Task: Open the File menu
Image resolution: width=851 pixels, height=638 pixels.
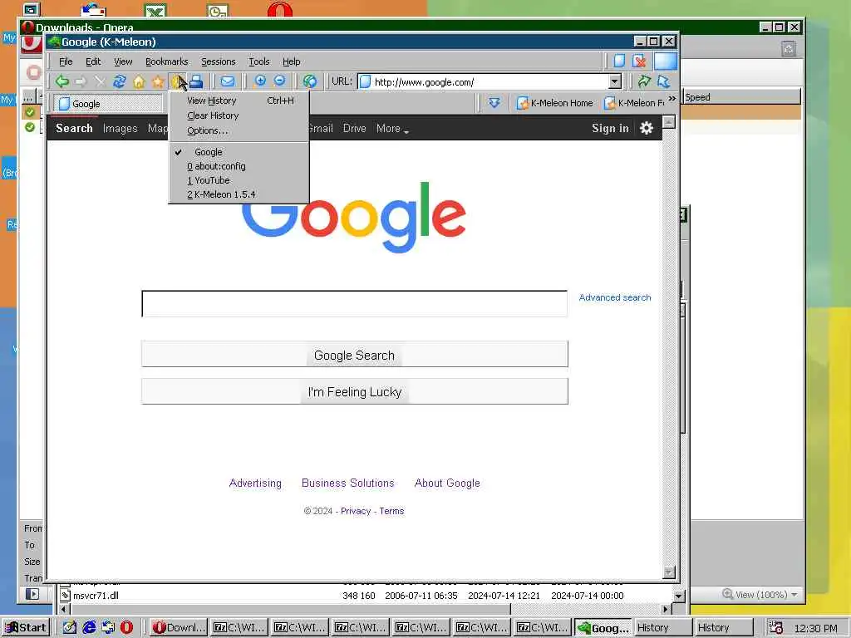Action: click(66, 61)
